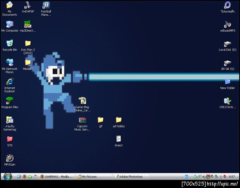The width and height of the screenshot is (240, 188).
Task: Open the gear-shaped shortcut in the top-right corner
Action: [228, 7]
